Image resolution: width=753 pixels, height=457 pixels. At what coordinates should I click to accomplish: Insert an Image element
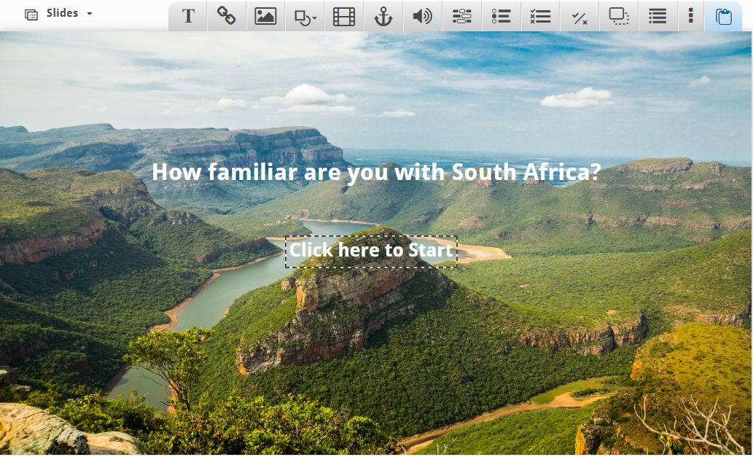pos(265,16)
